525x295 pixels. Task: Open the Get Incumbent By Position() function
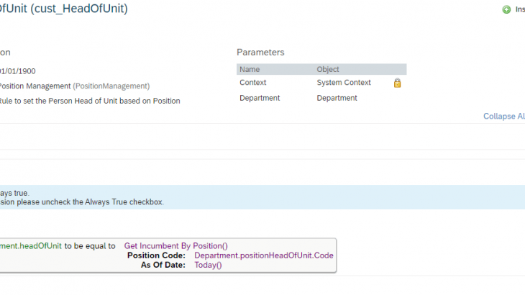click(176, 246)
